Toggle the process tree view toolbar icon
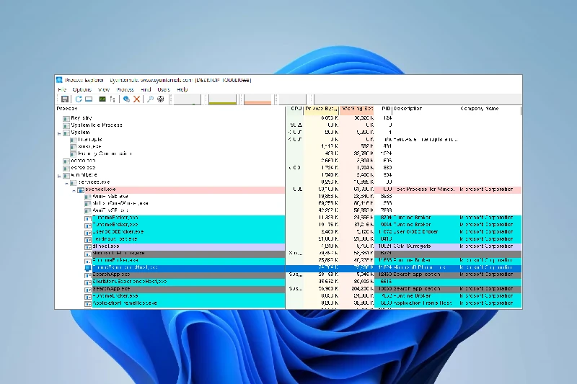The height and width of the screenshot is (384, 577). [x=113, y=99]
